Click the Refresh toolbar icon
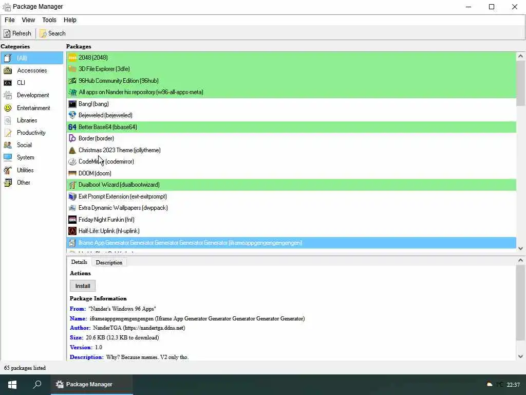 pos(7,33)
